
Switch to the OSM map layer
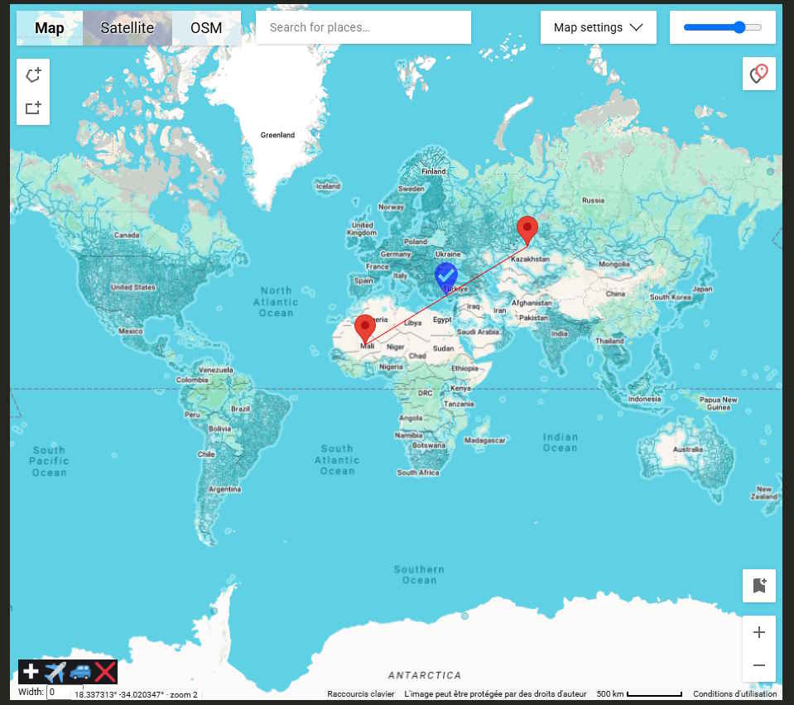pyautogui.click(x=206, y=27)
